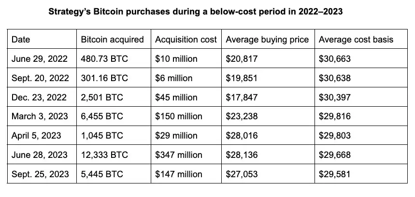Screen dimensions: 415x197
Task: Click the Acquisition cost header cell
Action: 186,40
